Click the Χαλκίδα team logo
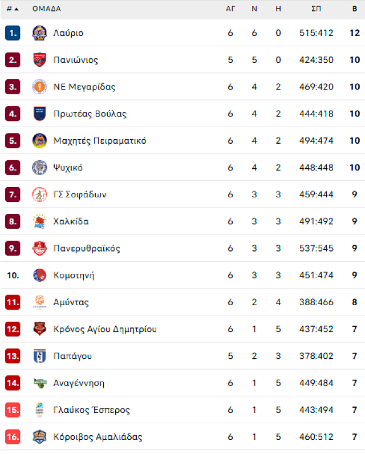Image resolution: width=365 pixels, height=454 pixels. pos(39,221)
